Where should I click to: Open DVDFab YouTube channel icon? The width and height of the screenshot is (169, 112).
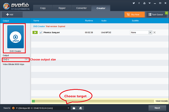(x=144, y=3)
